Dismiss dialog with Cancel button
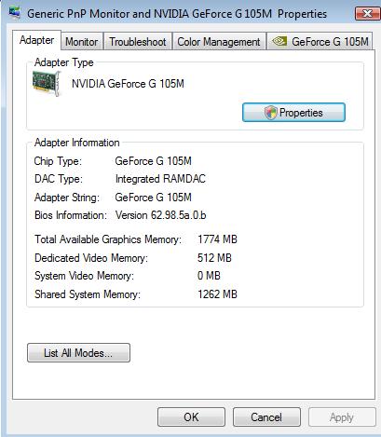 point(266,417)
